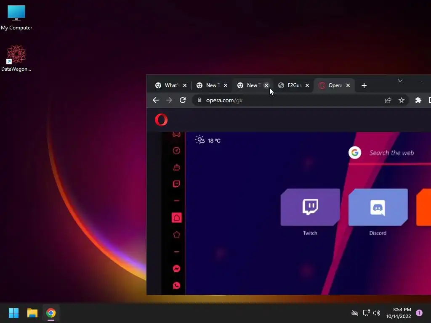
Task: Open GX Corner gamepad icon in sidebar
Action: [x=176, y=134]
